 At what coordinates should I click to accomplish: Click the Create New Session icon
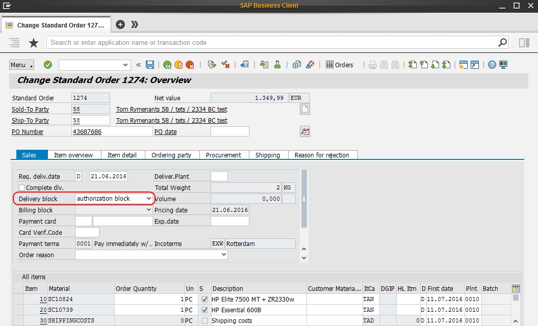(463, 65)
